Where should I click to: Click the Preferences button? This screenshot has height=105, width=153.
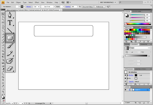click(x=100, y=7)
